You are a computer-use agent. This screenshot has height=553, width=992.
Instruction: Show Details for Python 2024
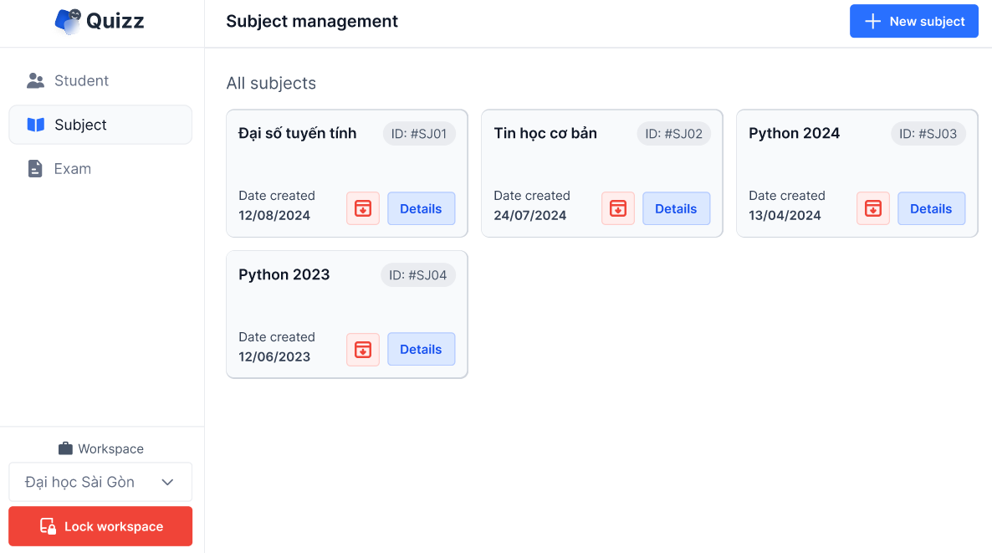point(931,208)
